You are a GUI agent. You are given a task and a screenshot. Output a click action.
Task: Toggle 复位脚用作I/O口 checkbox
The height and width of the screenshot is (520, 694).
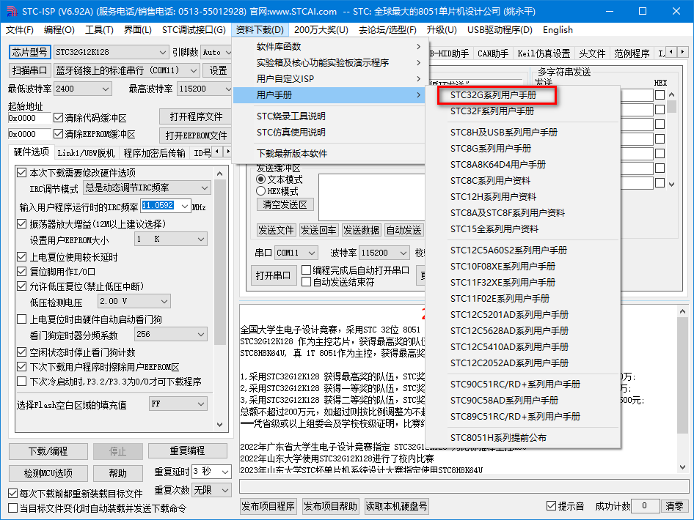coord(21,271)
